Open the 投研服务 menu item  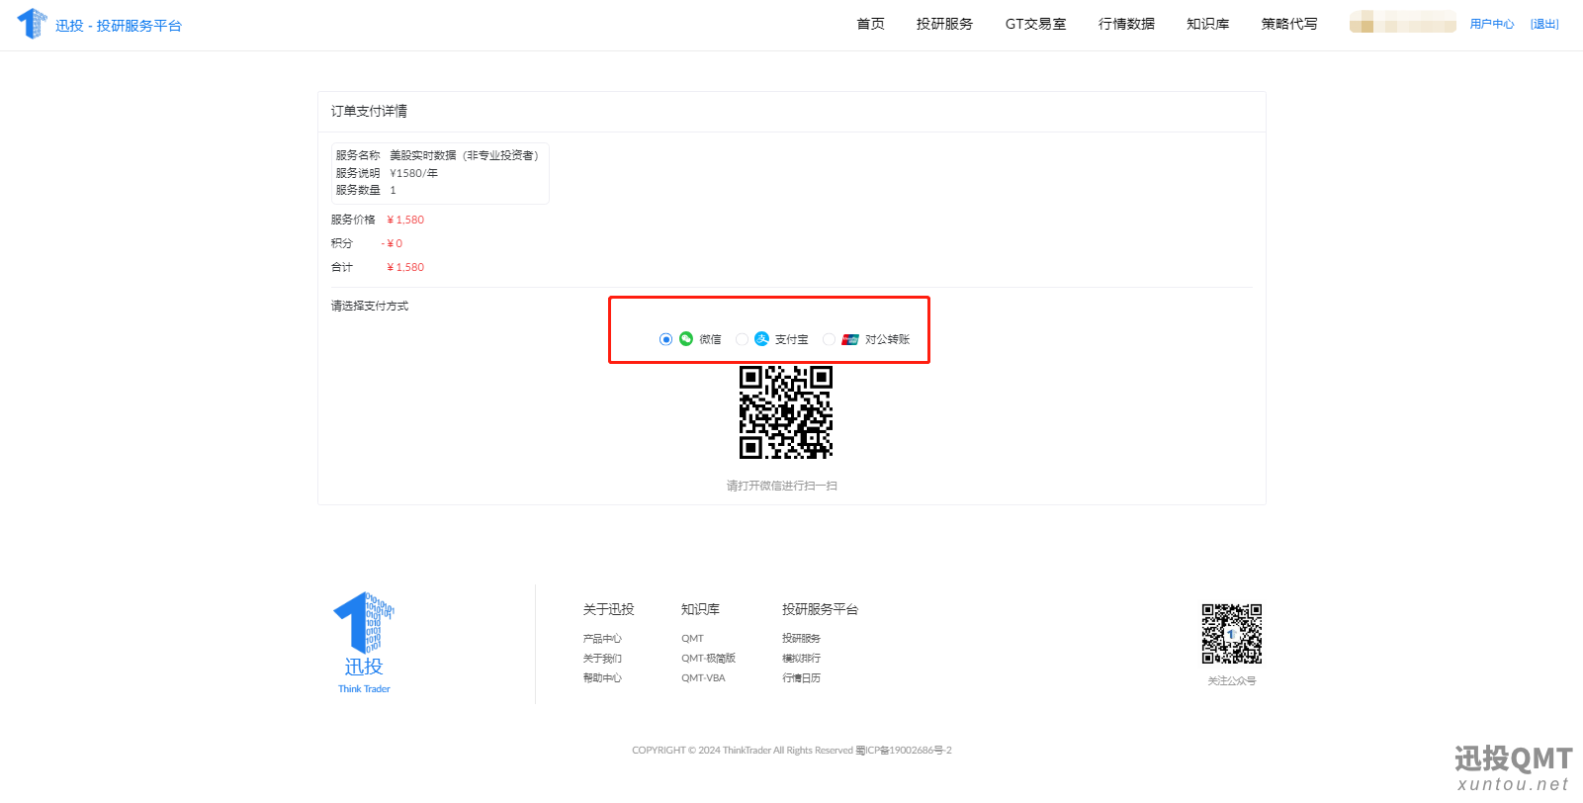point(944,24)
